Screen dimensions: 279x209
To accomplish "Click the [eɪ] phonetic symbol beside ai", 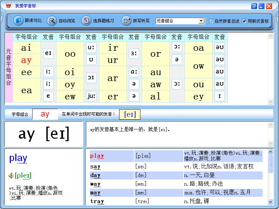I will pyautogui.click(x=48, y=54).
